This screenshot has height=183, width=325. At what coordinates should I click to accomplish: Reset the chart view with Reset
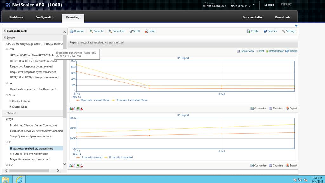pyautogui.click(x=150, y=31)
